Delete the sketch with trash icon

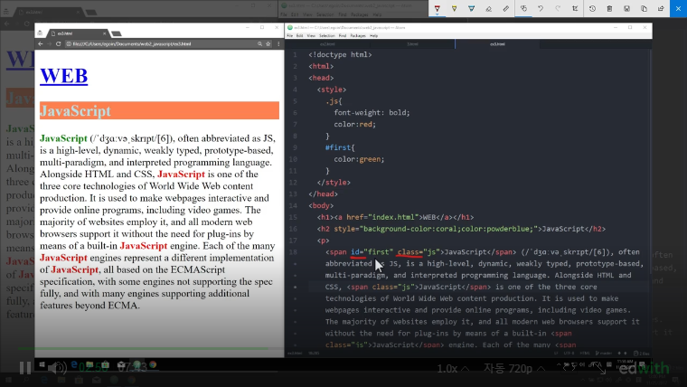click(x=609, y=9)
